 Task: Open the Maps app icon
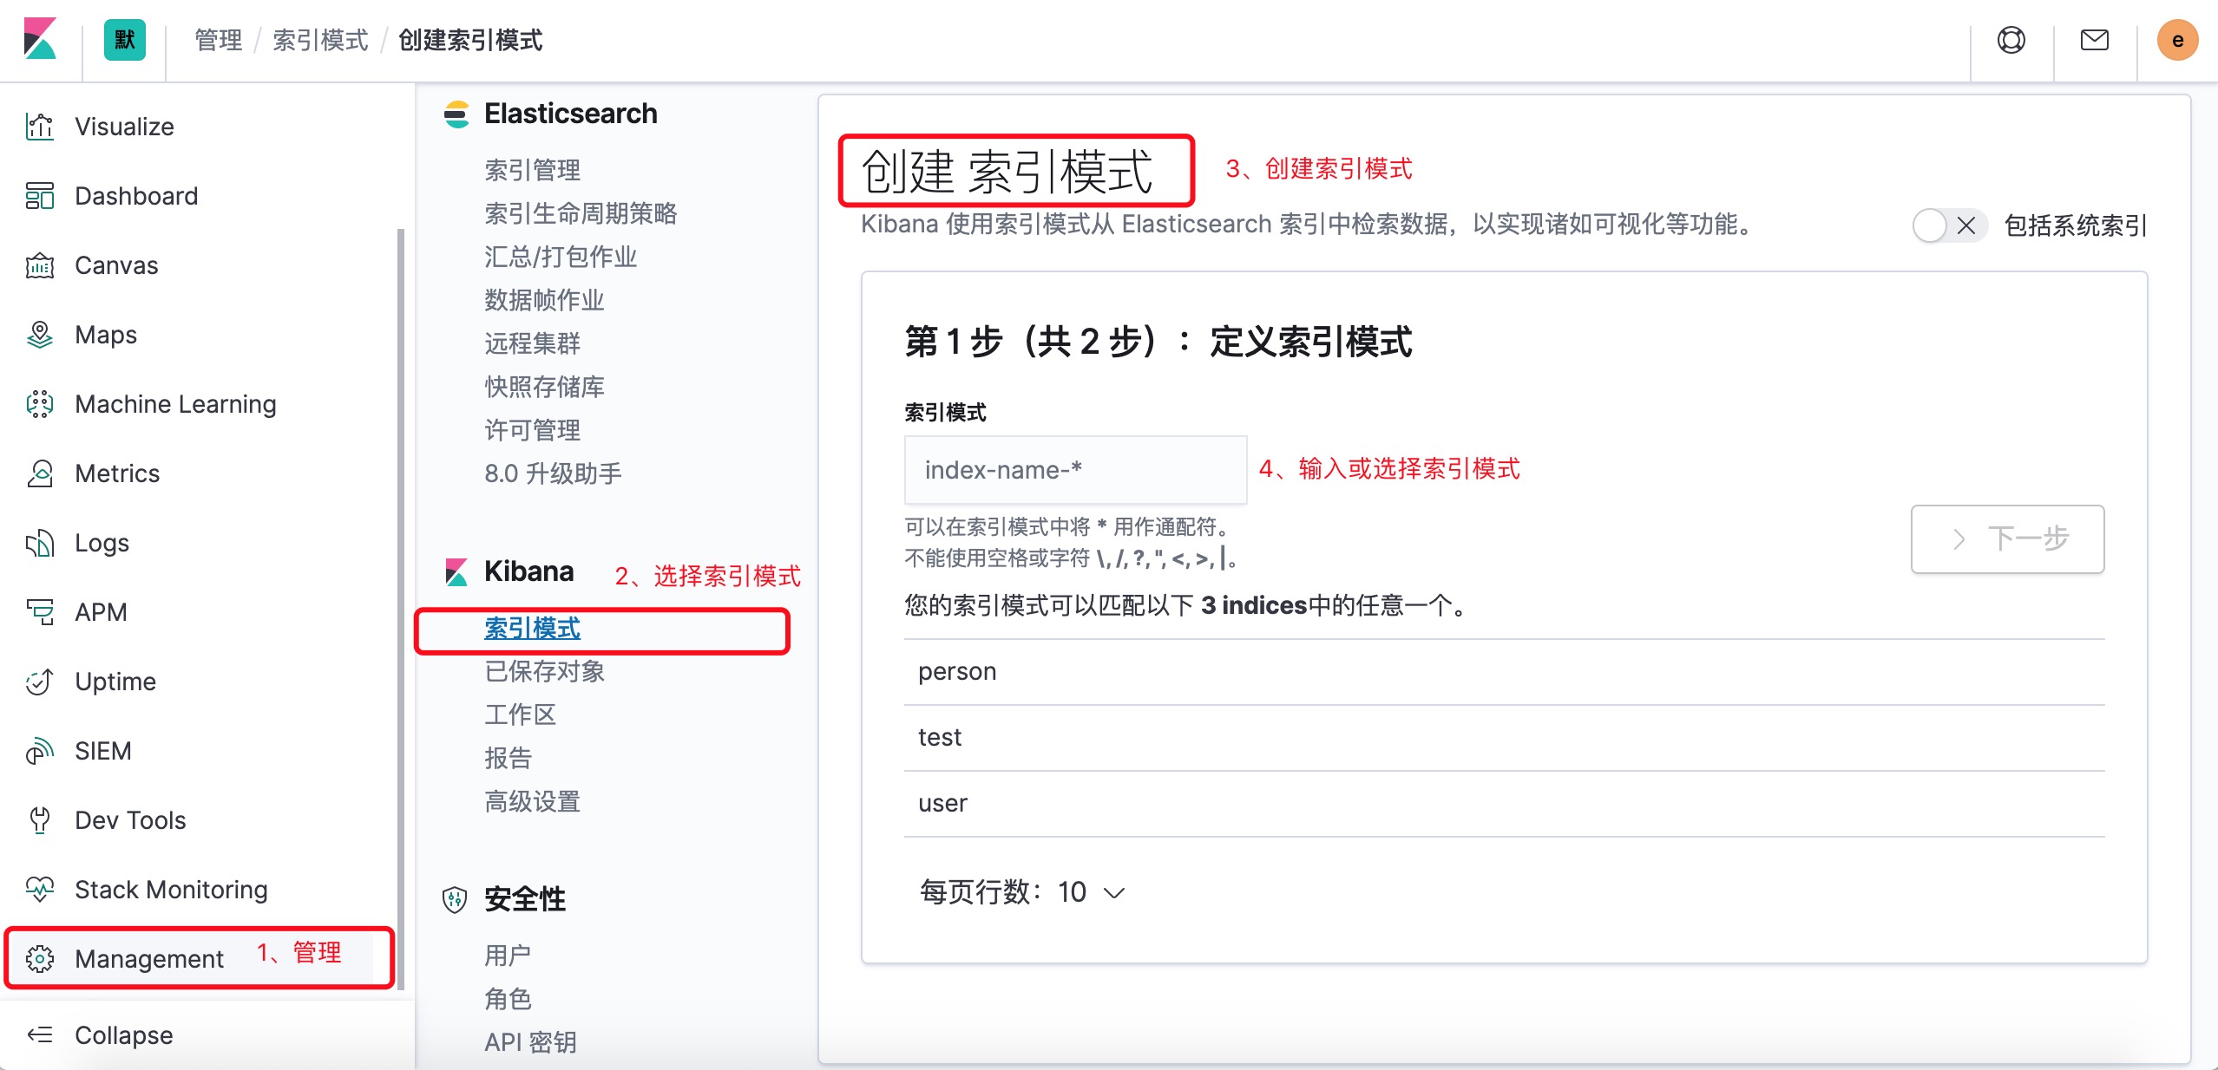[x=40, y=335]
